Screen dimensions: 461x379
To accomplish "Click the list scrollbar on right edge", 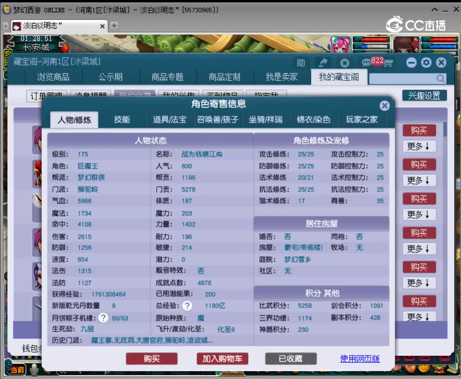I will click(445, 129).
